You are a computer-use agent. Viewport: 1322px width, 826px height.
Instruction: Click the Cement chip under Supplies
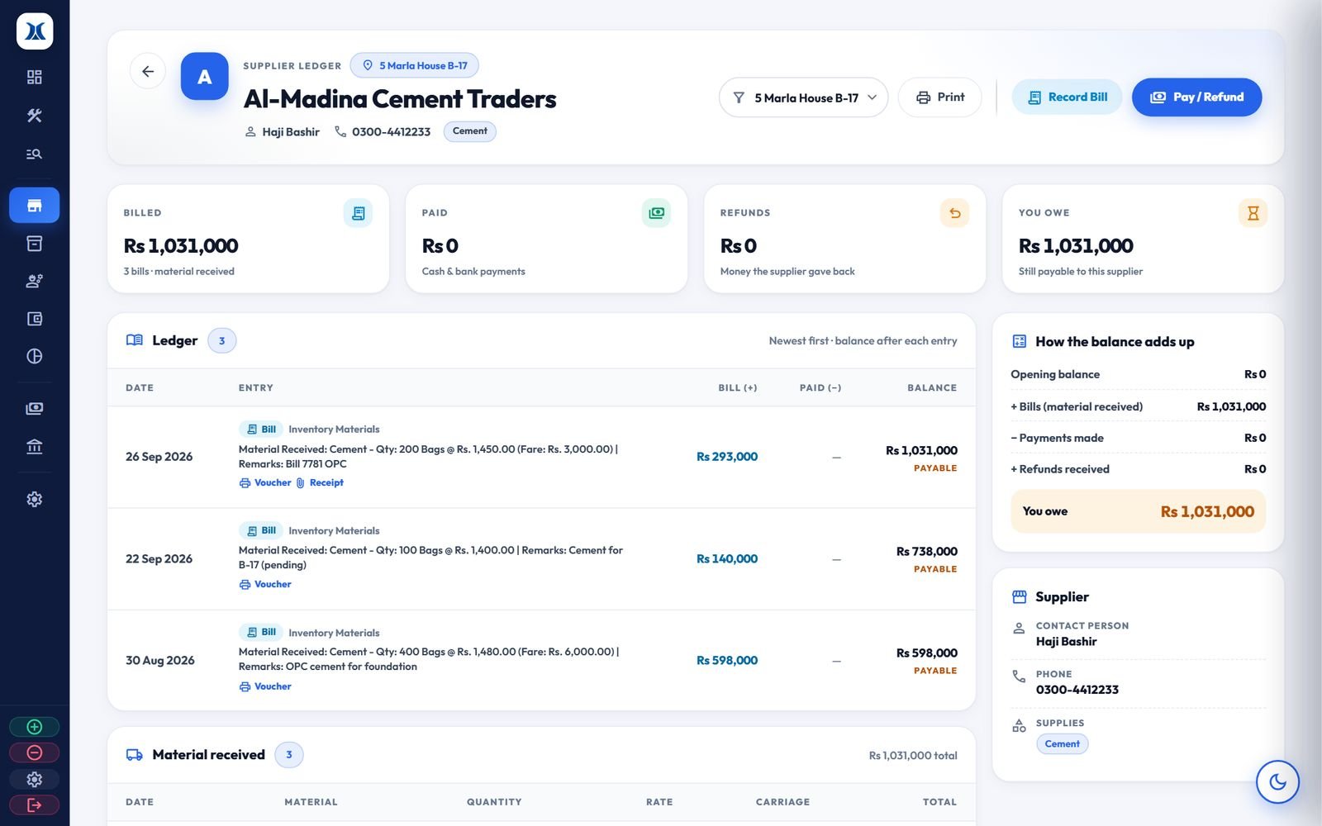(x=1063, y=744)
